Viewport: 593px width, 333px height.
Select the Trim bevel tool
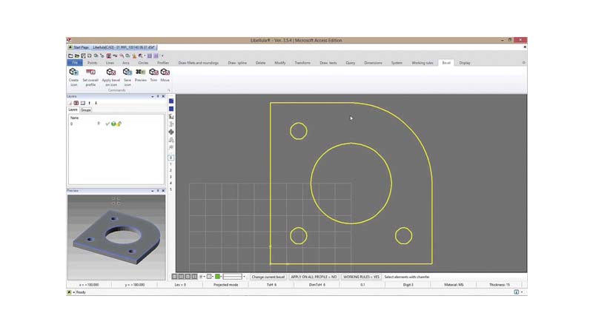click(x=153, y=75)
